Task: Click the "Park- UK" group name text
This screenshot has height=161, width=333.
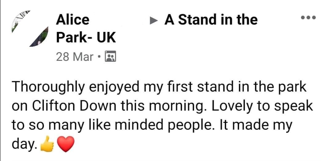Action: coord(86,38)
